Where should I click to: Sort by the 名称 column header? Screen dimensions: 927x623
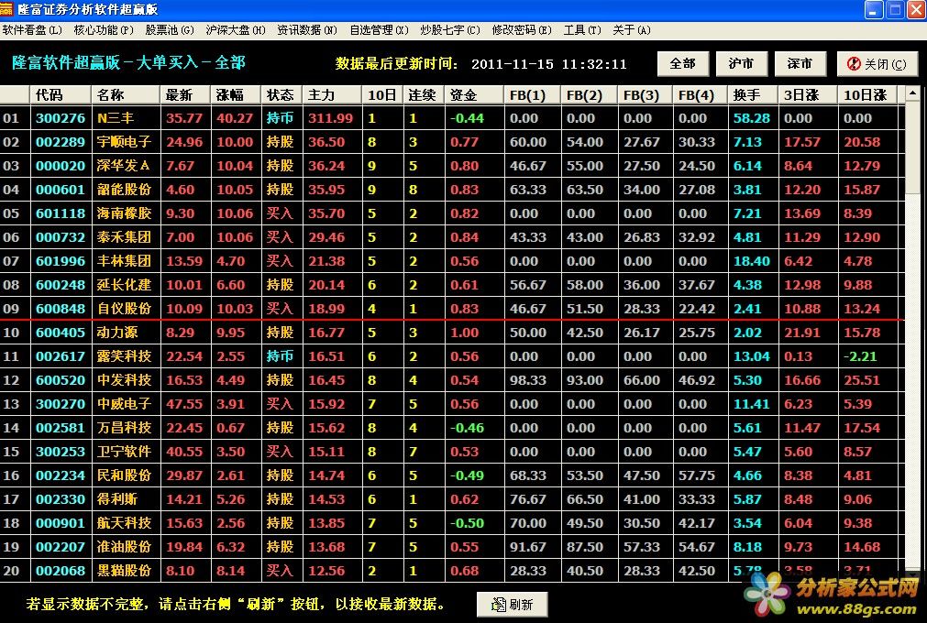point(126,94)
